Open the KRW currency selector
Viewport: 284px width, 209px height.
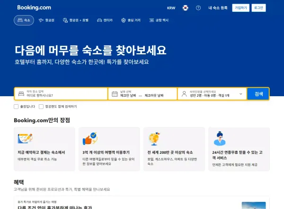point(171,8)
